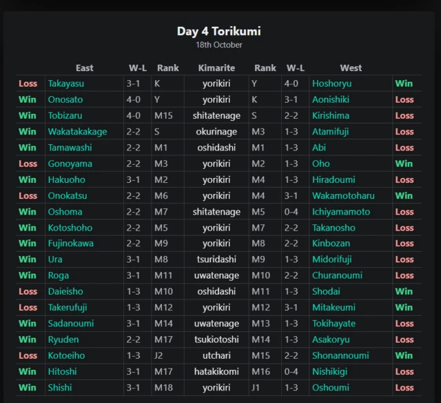
Task: Click the Day 4 Torikumi heading
Action: pos(219,31)
